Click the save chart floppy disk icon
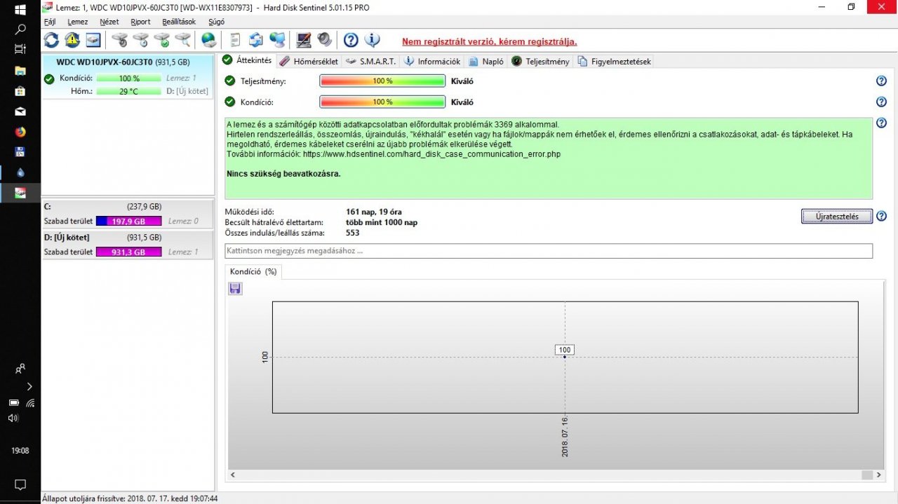This screenshot has width=898, height=504. click(x=235, y=289)
